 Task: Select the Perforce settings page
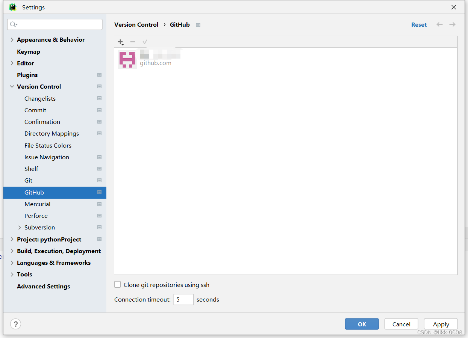pyautogui.click(x=36, y=216)
